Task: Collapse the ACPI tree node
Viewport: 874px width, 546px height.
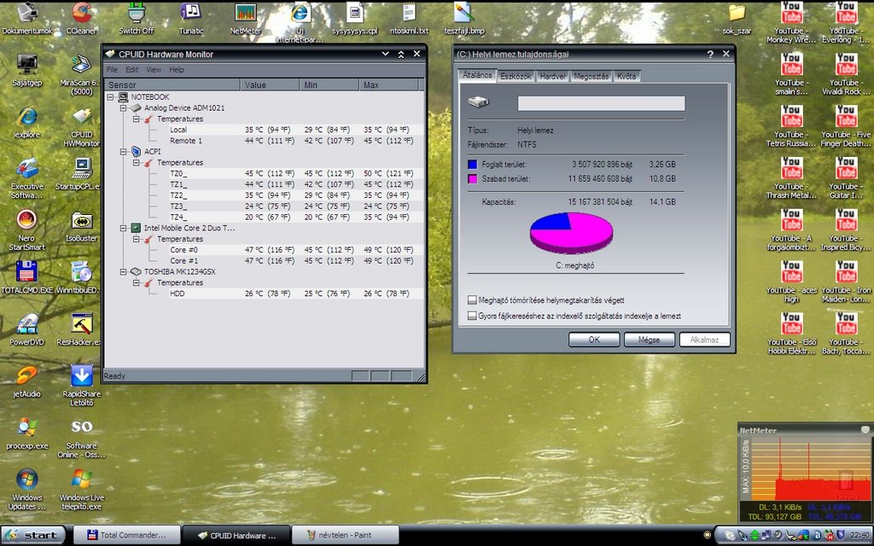Action: point(123,151)
